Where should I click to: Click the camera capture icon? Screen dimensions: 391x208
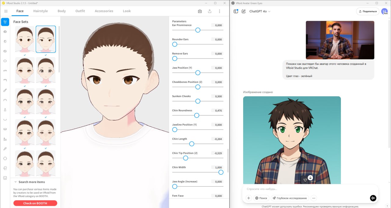(x=200, y=11)
